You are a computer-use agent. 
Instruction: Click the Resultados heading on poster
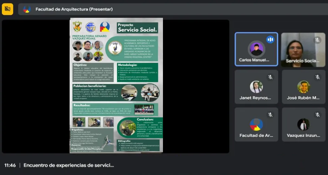point(82,105)
